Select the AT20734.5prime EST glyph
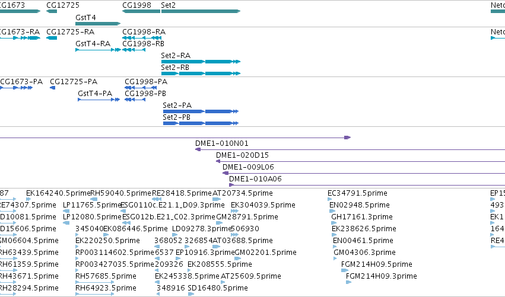This screenshot has height=297, width=505. pyautogui.click(x=217, y=199)
